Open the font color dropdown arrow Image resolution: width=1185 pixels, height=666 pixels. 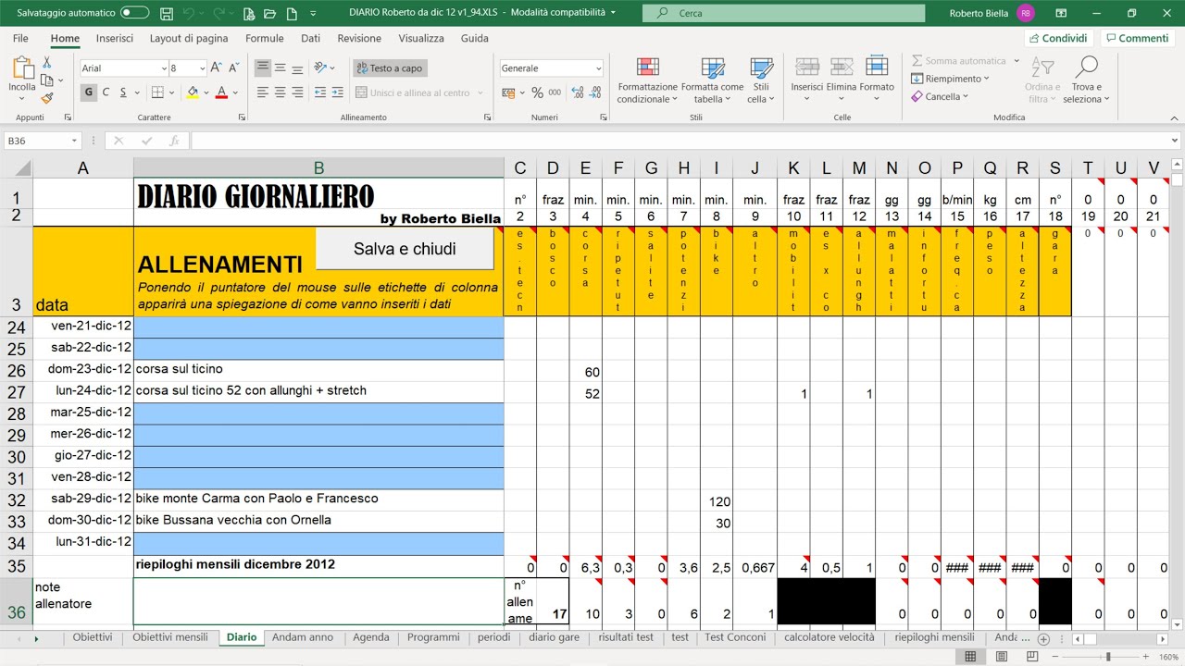235,92
